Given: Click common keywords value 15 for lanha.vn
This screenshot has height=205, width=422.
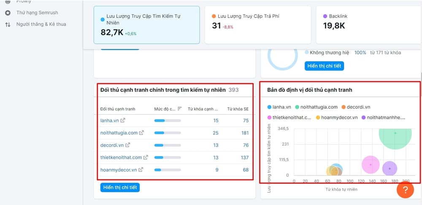Looking at the screenshot, I should point(216,121).
